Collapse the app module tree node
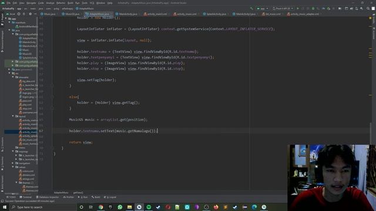 [6, 19]
